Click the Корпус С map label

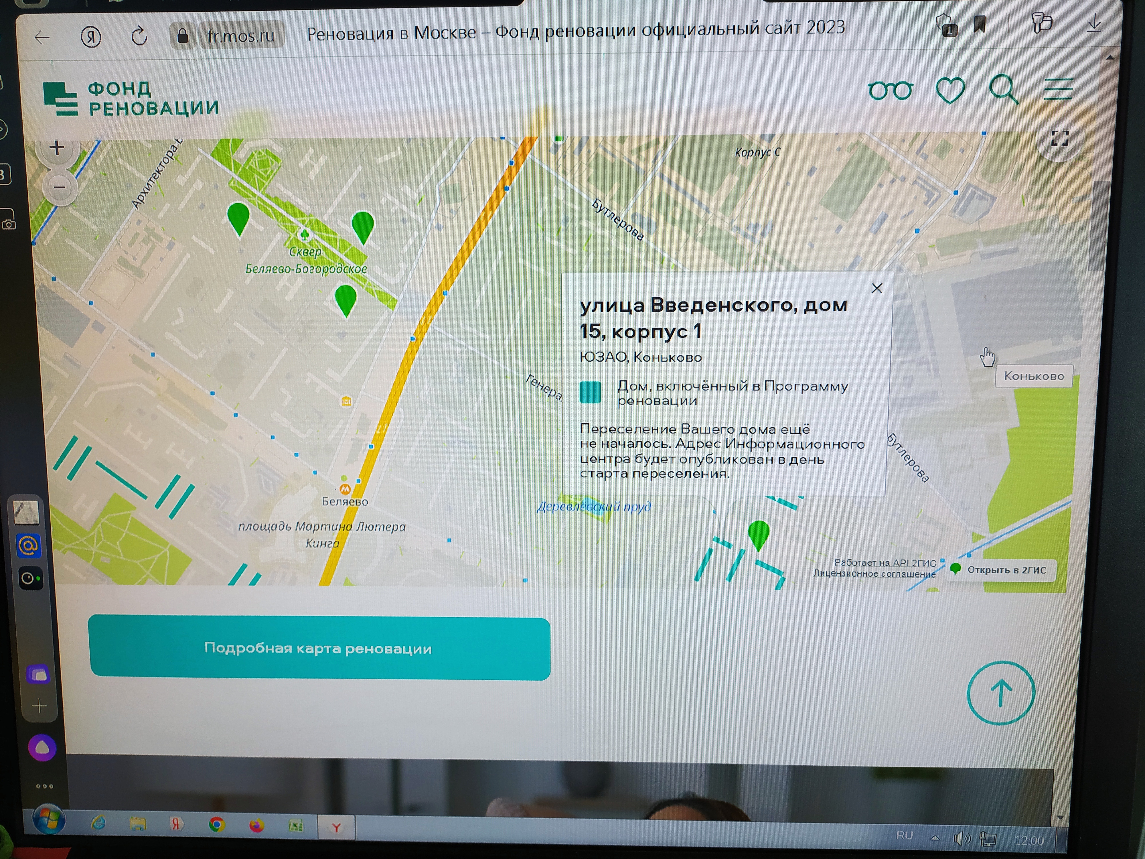(x=757, y=152)
